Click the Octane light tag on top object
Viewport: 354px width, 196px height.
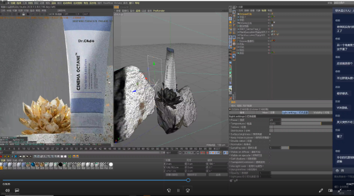(x=273, y=14)
